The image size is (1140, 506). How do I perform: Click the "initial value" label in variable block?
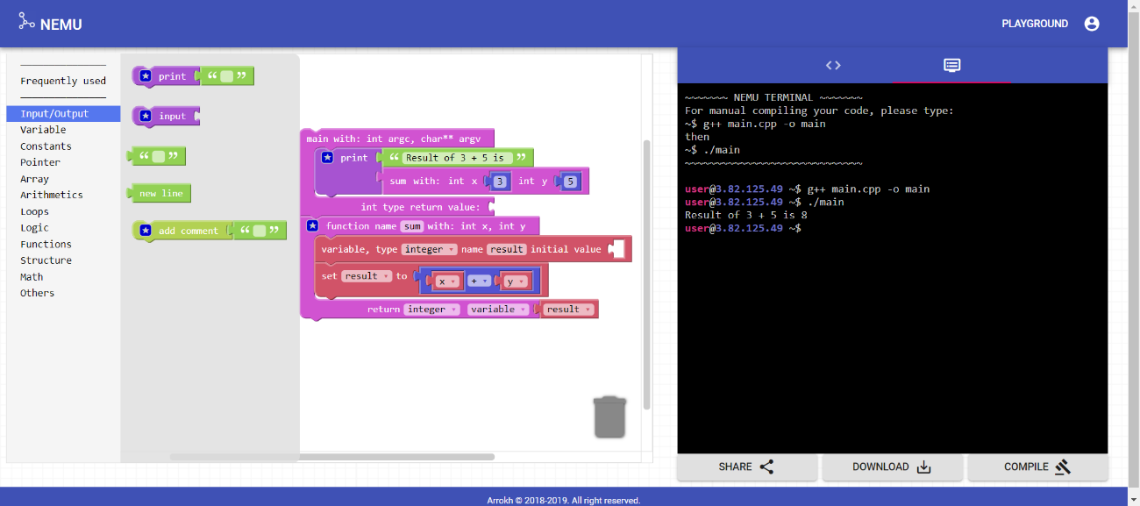tap(566, 249)
